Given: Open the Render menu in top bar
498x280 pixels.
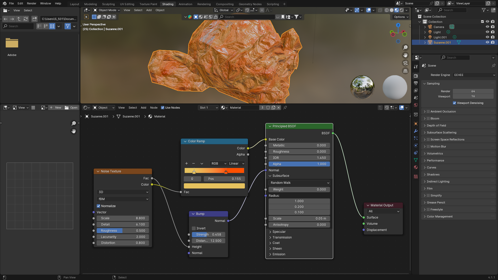Looking at the screenshot, I should tap(31, 3).
